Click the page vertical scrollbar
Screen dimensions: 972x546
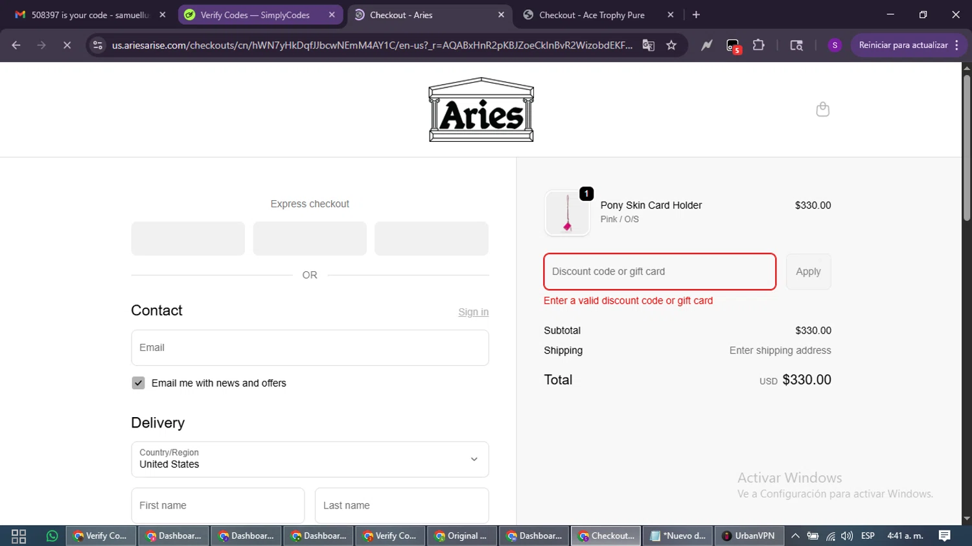click(x=967, y=148)
